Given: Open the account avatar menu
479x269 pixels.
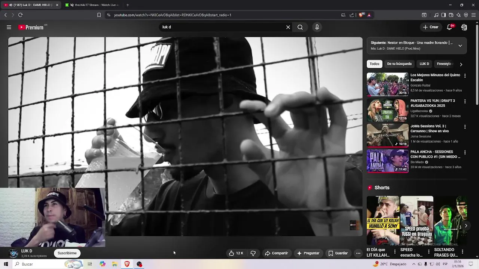Looking at the screenshot, I should tap(464, 27).
